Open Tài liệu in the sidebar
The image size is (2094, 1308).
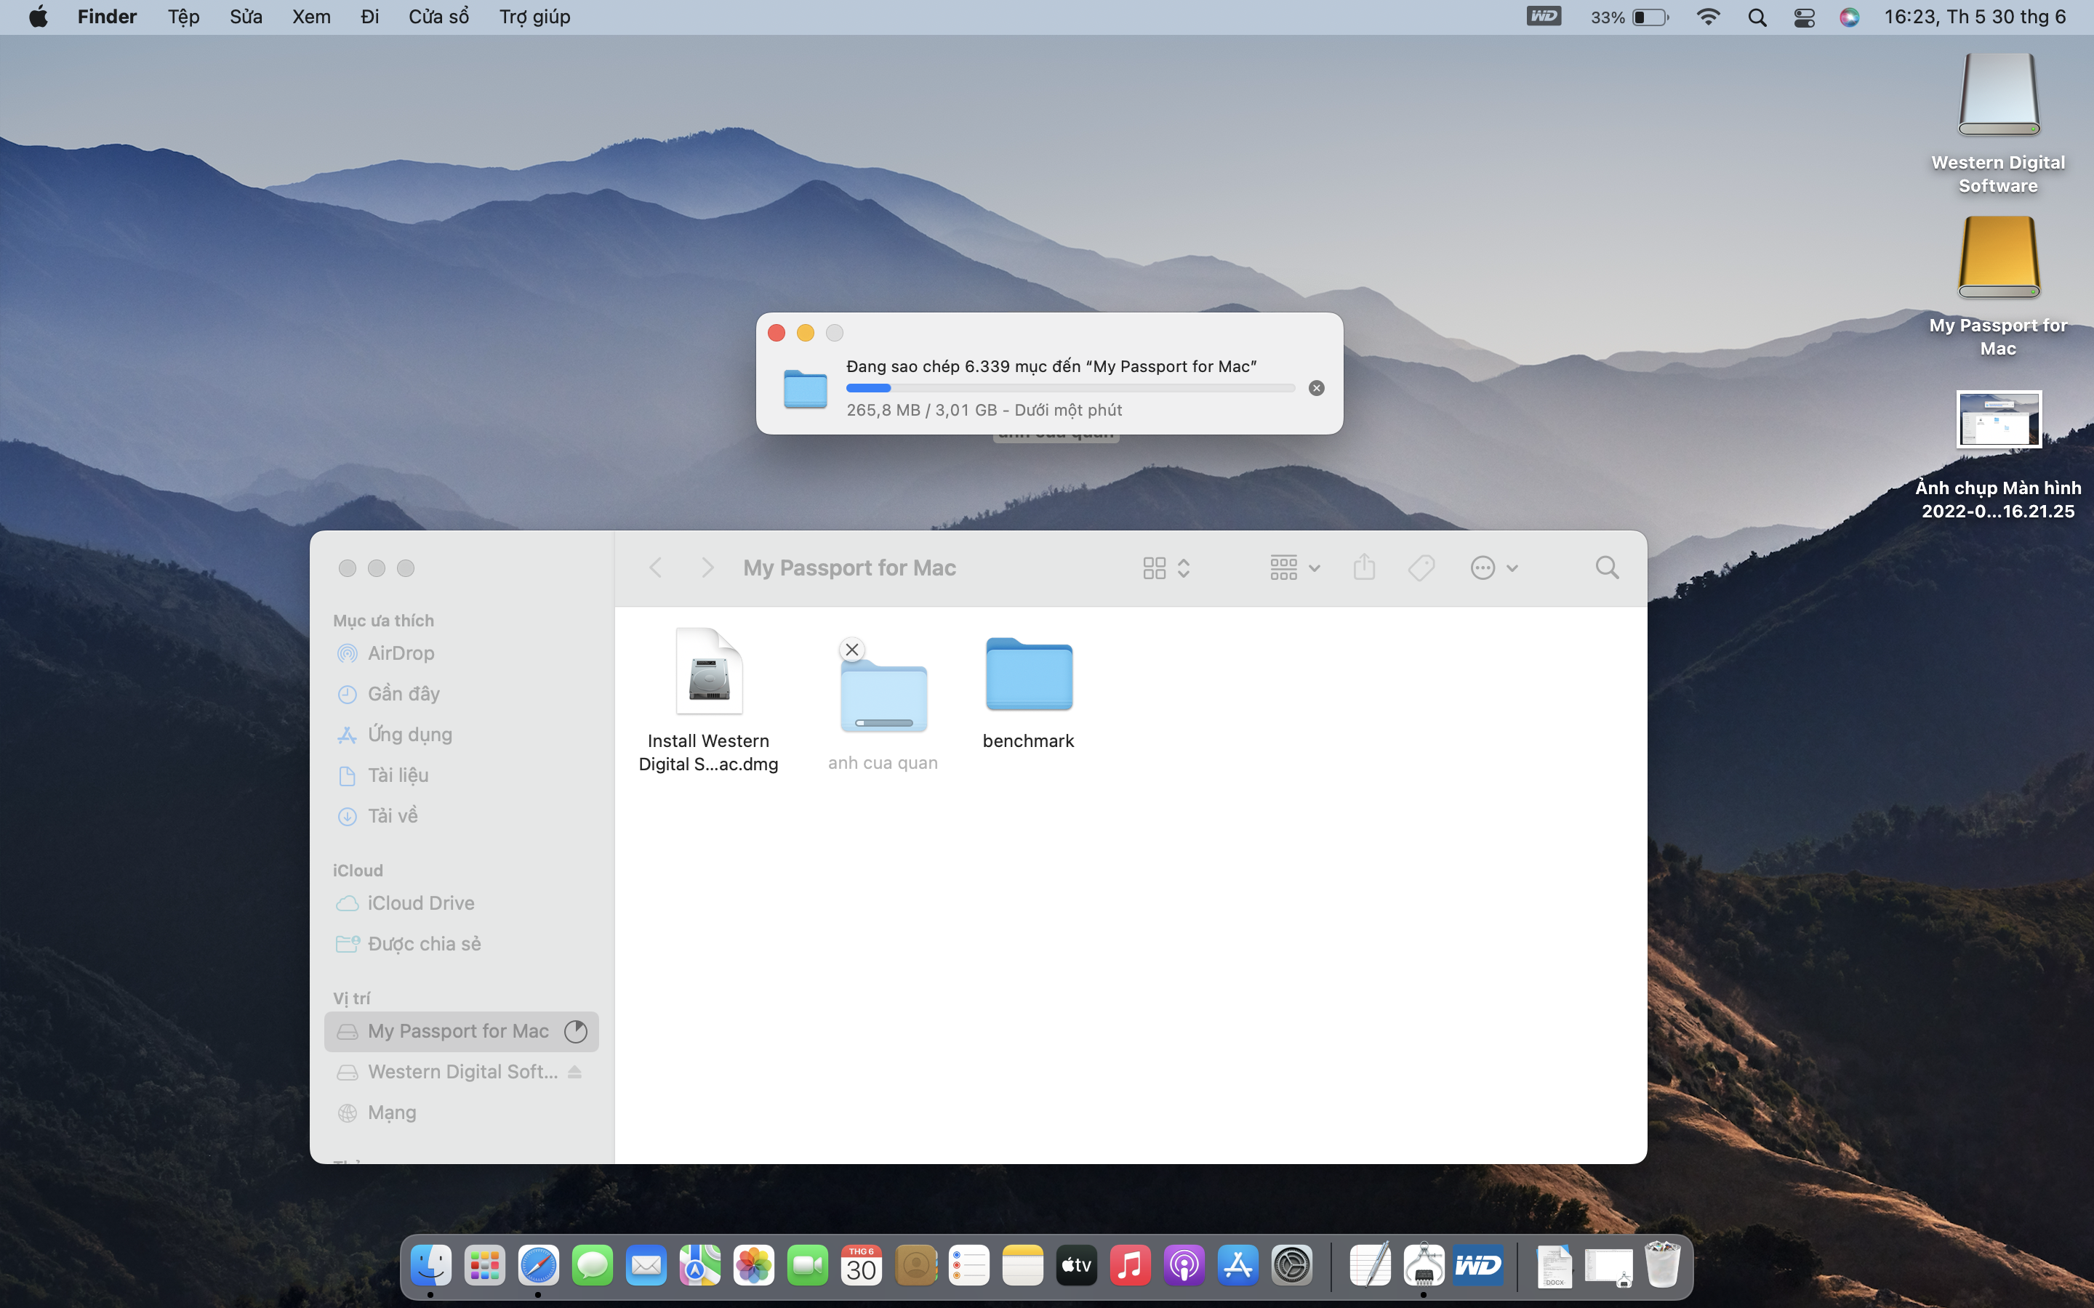(x=461, y=775)
